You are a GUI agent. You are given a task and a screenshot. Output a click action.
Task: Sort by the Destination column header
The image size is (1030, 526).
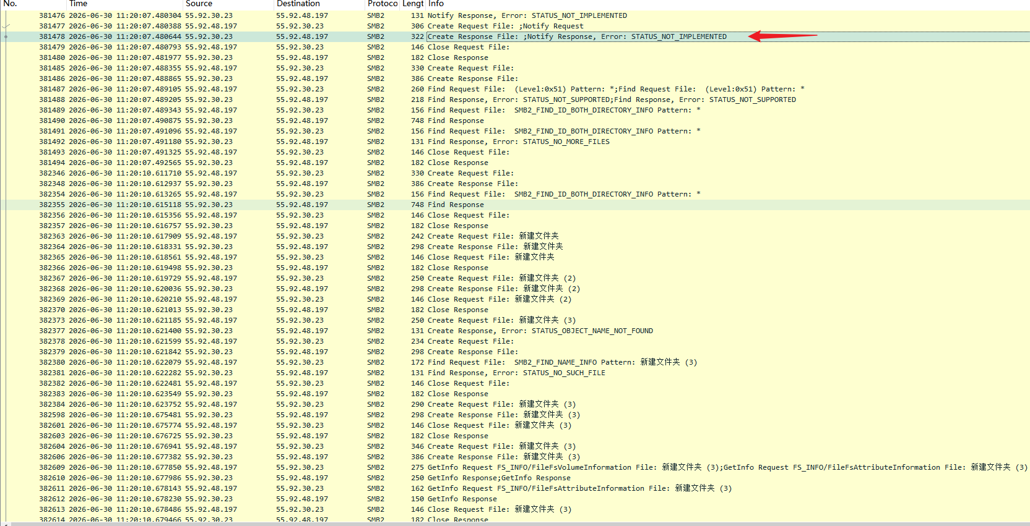click(318, 4)
